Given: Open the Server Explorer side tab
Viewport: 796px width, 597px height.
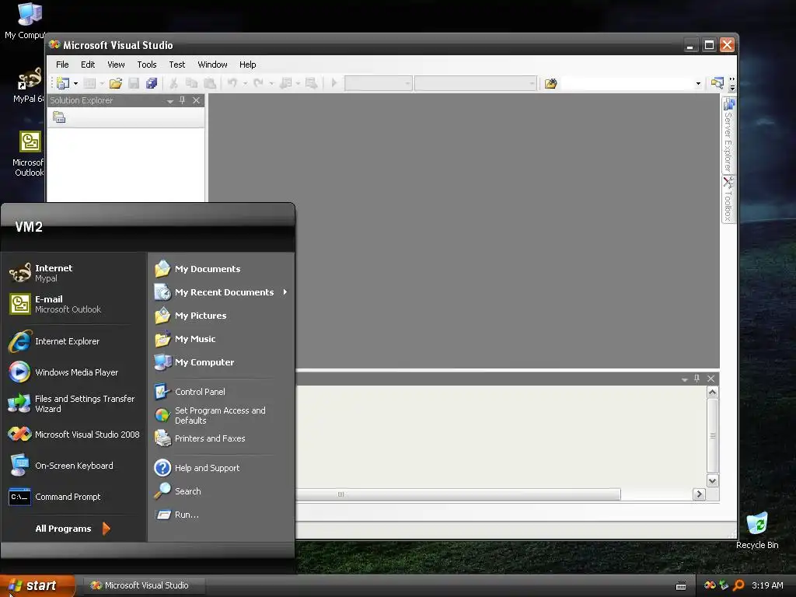Looking at the screenshot, I should [x=728, y=135].
